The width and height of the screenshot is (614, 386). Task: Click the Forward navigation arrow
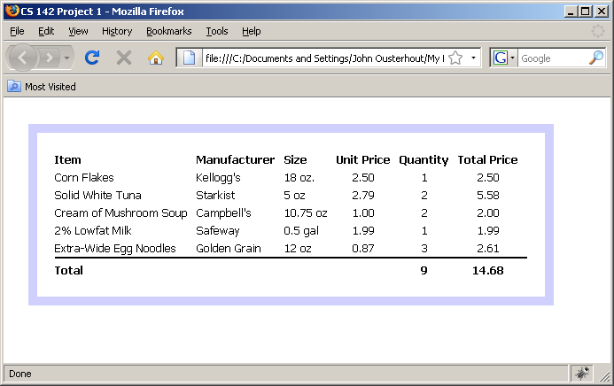[x=49, y=58]
